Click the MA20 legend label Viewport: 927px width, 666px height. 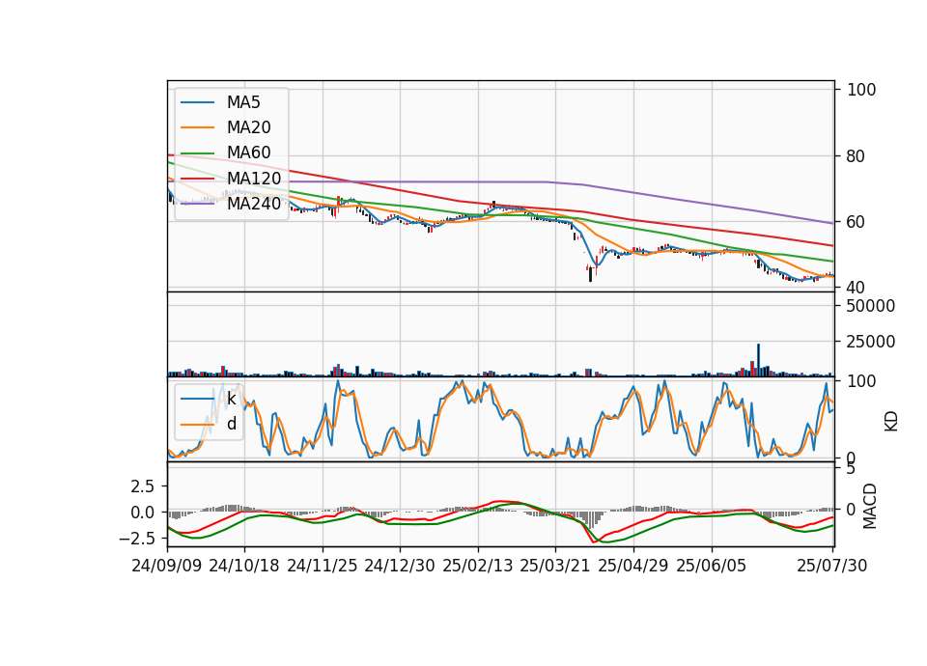[248, 127]
